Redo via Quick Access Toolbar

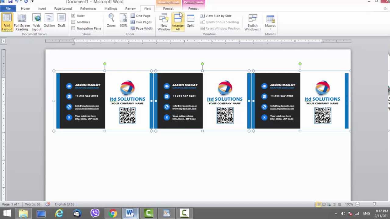click(26, 2)
